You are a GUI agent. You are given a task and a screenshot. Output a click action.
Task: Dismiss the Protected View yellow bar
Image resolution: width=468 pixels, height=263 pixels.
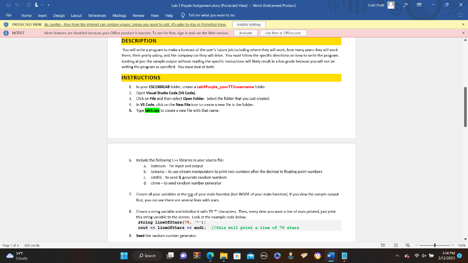tap(463, 25)
